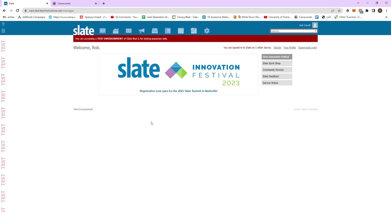391x212 pixels.
Task: Open the AppLaunchpad bookmark
Action: point(94,17)
